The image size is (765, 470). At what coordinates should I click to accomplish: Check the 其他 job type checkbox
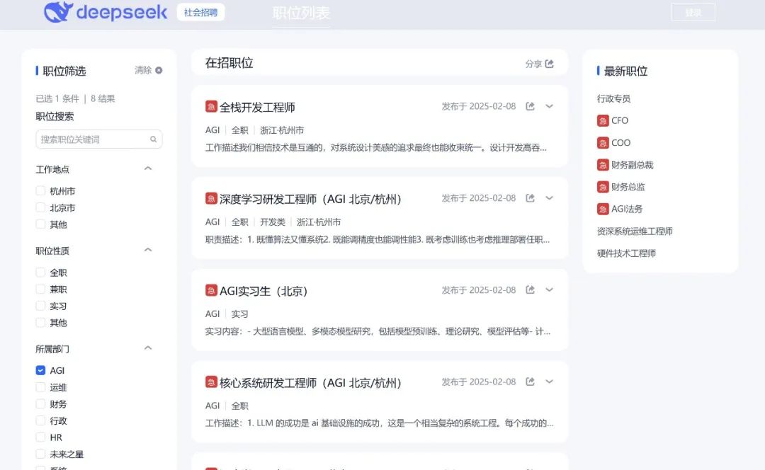40,322
